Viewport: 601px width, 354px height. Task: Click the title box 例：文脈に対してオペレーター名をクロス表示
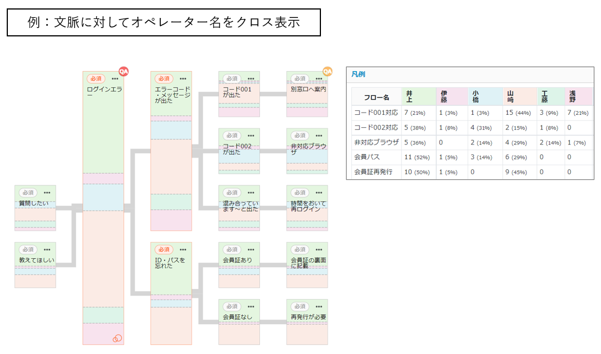coord(164,22)
